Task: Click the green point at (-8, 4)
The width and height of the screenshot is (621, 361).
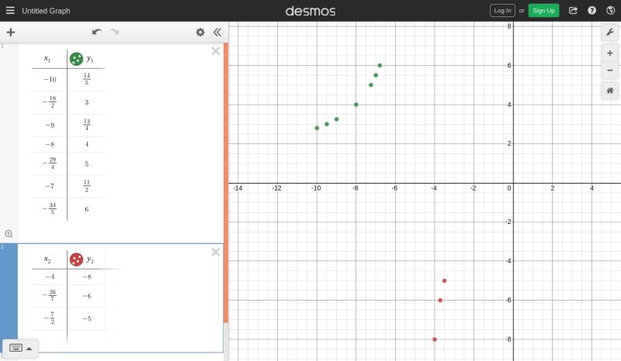Action: click(x=356, y=105)
